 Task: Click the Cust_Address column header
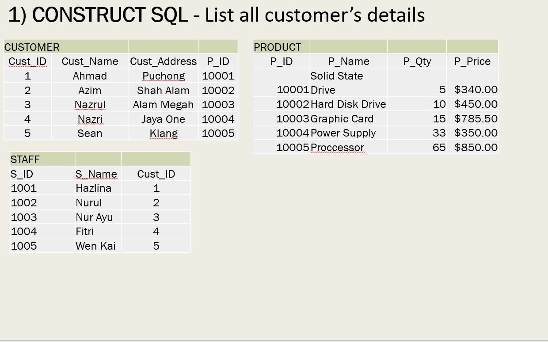click(164, 61)
